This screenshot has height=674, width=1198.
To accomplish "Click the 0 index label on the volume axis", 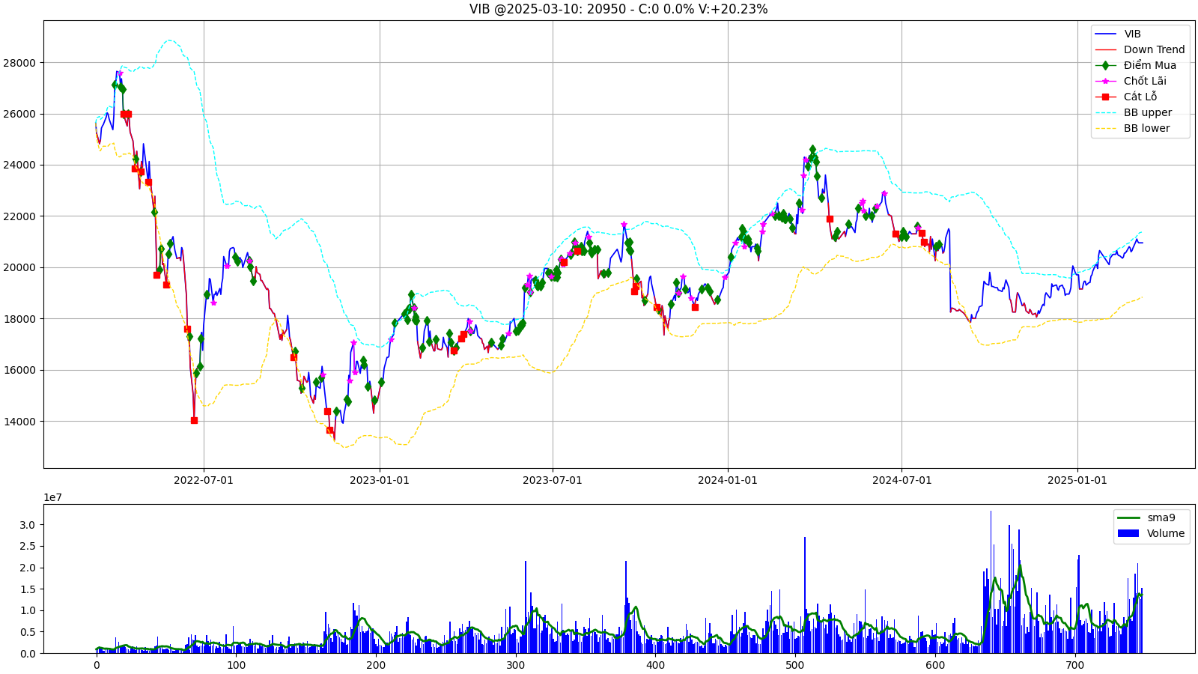I will pyautogui.click(x=96, y=665).
